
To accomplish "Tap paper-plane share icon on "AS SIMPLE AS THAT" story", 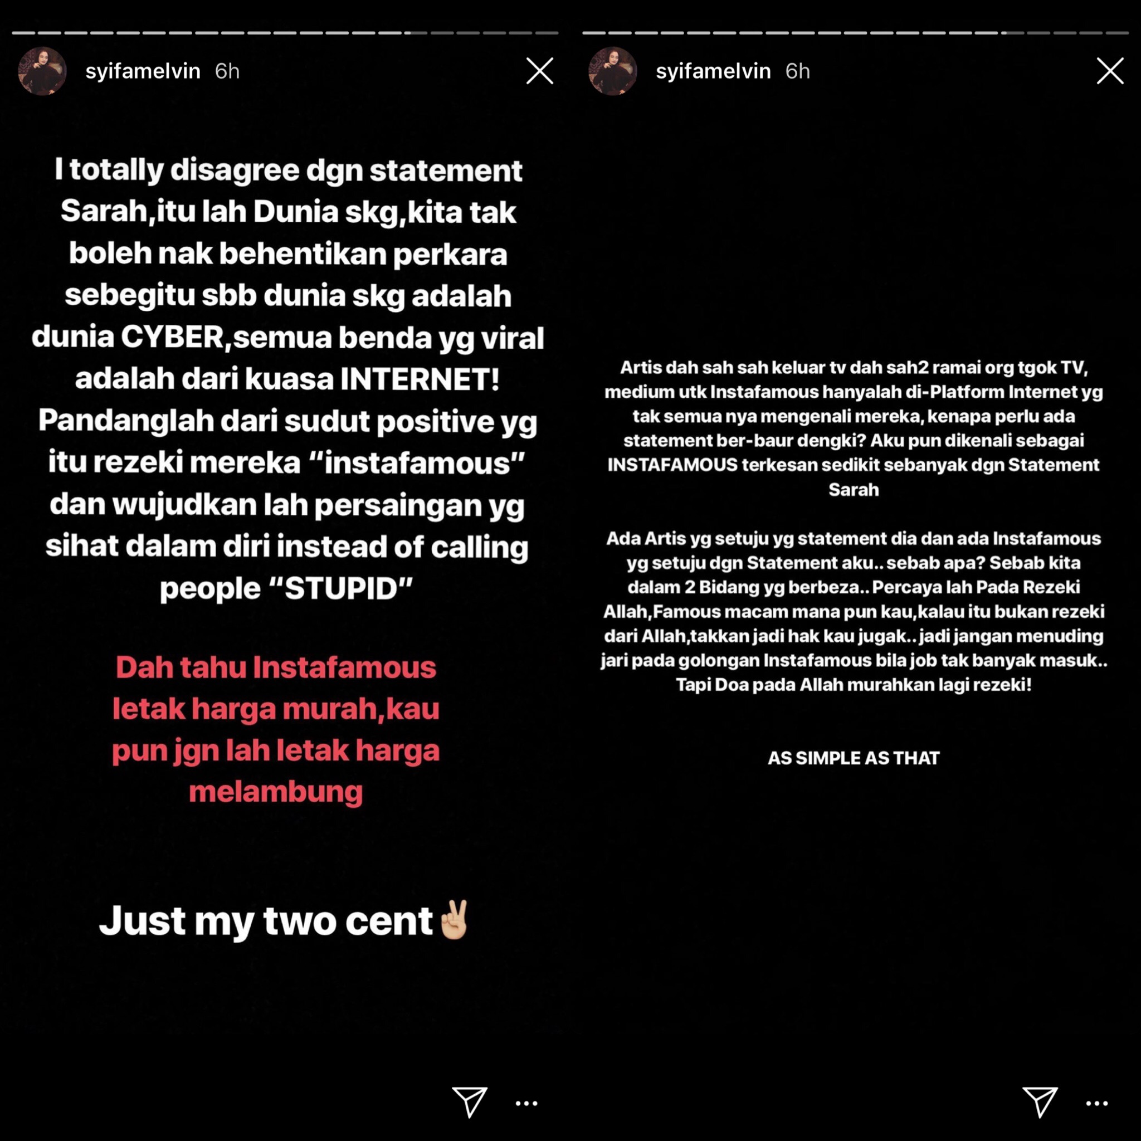I will pyautogui.click(x=1040, y=1101).
